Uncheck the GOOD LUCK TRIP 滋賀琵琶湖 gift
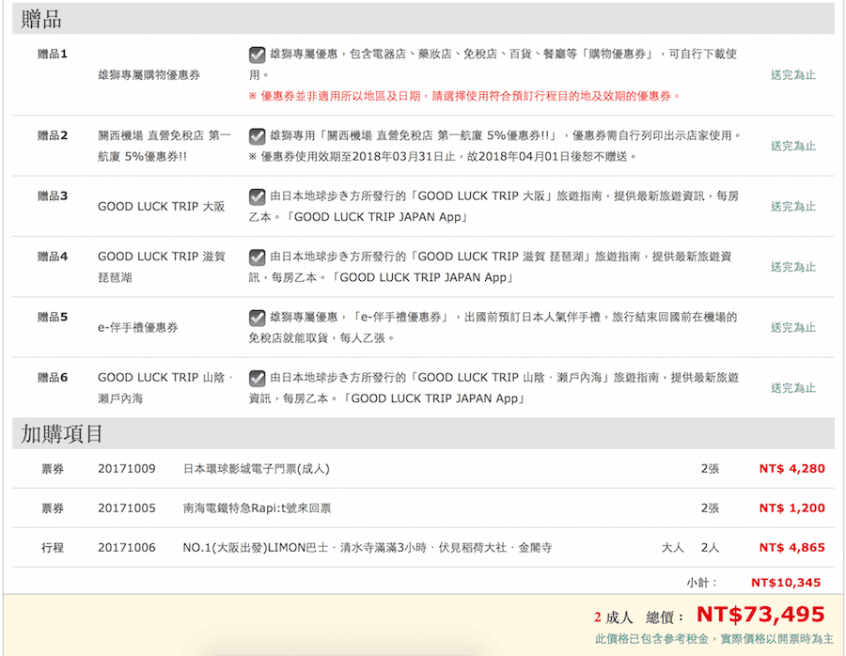Screen dimensions: 846x656 pyautogui.click(x=258, y=256)
